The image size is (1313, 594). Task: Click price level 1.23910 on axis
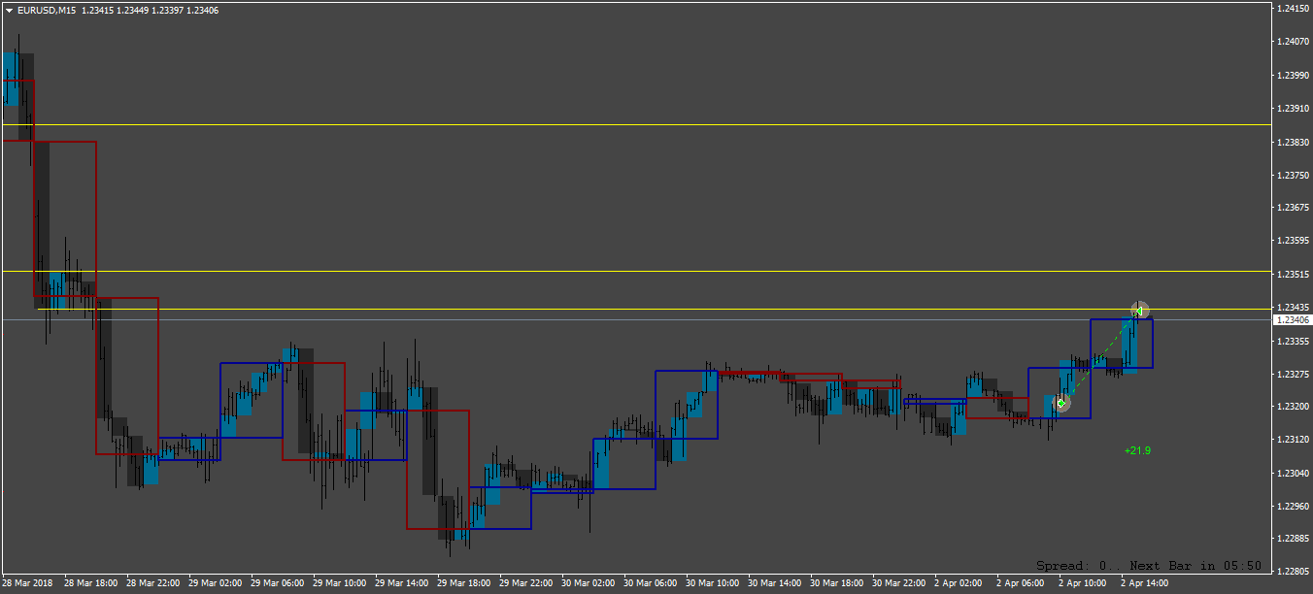1293,108
